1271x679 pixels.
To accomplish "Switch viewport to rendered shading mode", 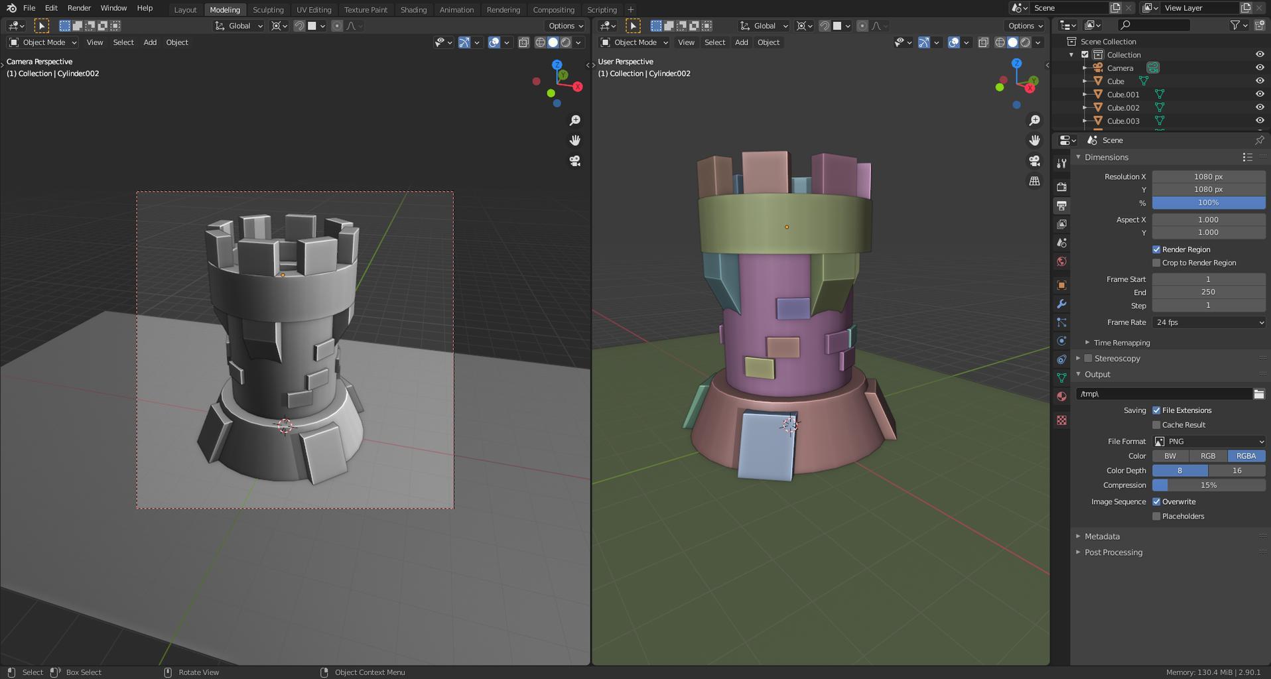I will click(x=565, y=42).
